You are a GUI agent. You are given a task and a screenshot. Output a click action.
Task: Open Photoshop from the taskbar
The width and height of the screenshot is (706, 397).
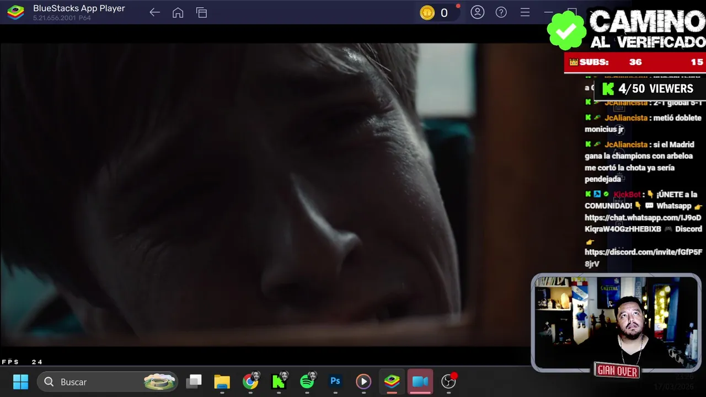(335, 381)
